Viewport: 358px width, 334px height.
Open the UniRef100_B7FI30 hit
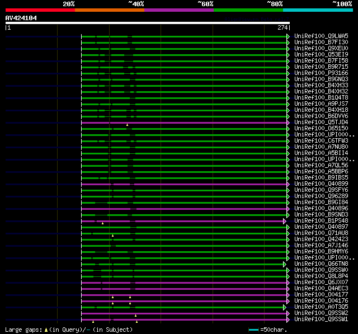[x=321, y=42]
